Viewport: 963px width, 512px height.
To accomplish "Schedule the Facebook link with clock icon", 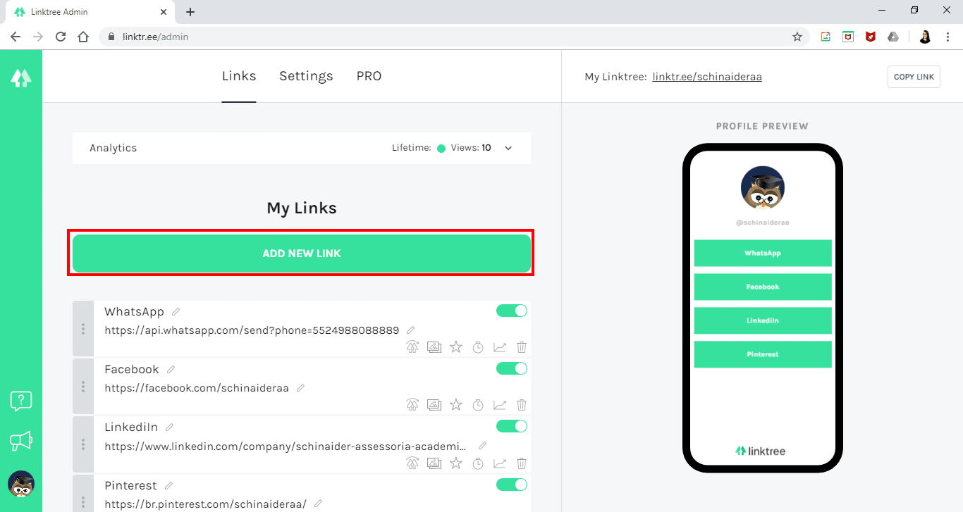I will 478,404.
